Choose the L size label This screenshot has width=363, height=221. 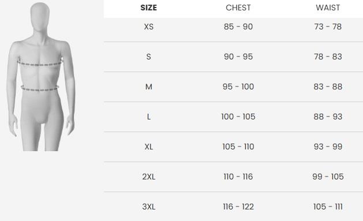(149, 117)
